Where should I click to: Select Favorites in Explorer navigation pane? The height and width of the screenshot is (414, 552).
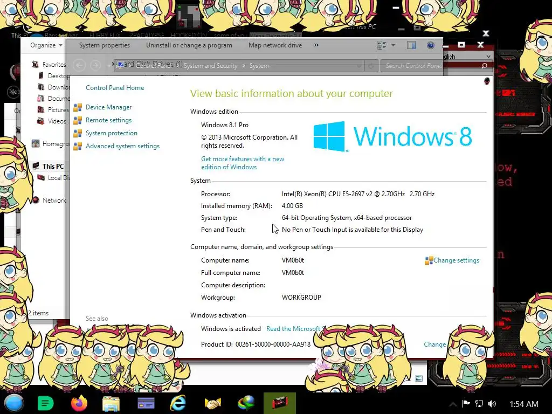point(54,65)
